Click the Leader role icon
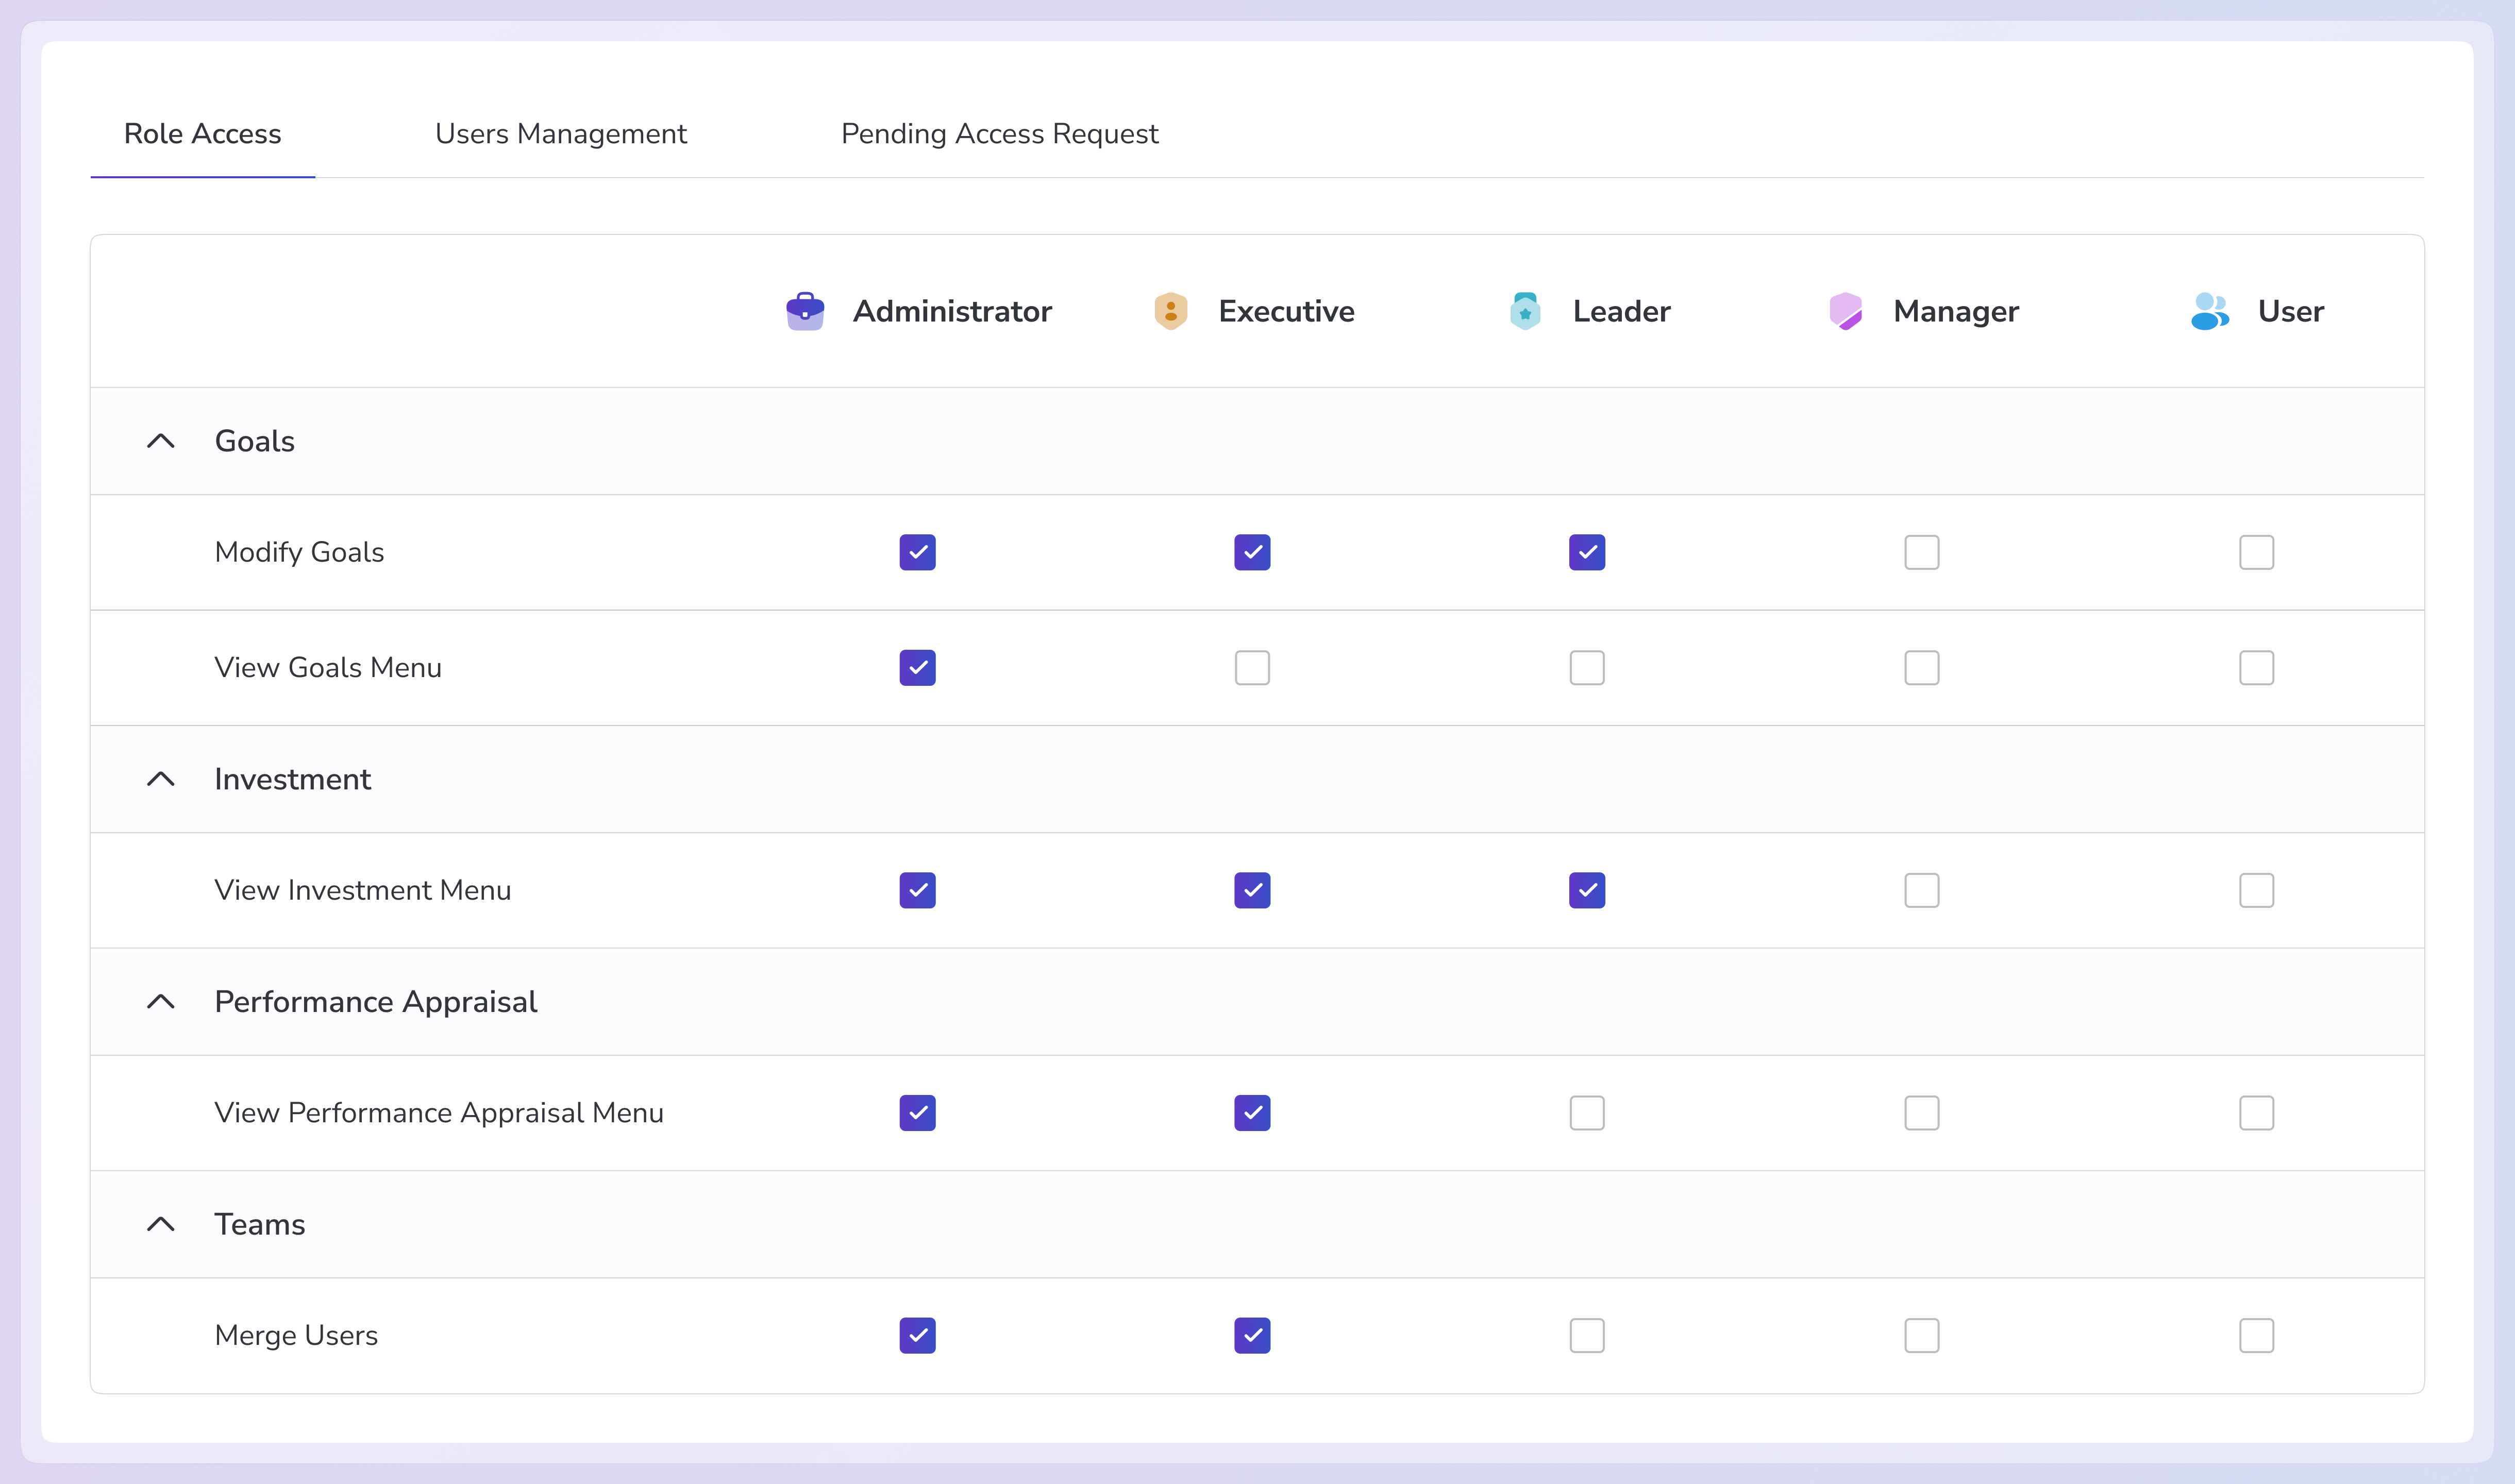The height and width of the screenshot is (1484, 2515). [1525, 311]
